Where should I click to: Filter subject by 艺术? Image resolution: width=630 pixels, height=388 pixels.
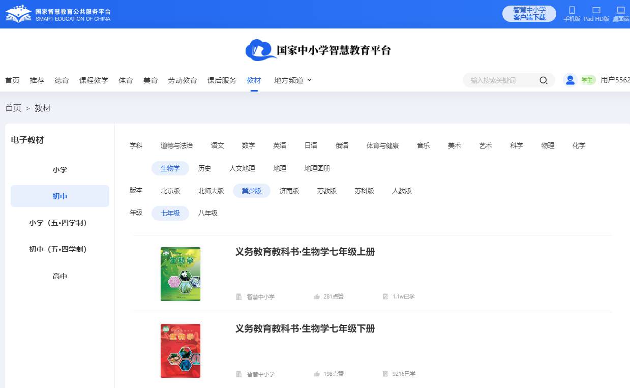point(486,145)
